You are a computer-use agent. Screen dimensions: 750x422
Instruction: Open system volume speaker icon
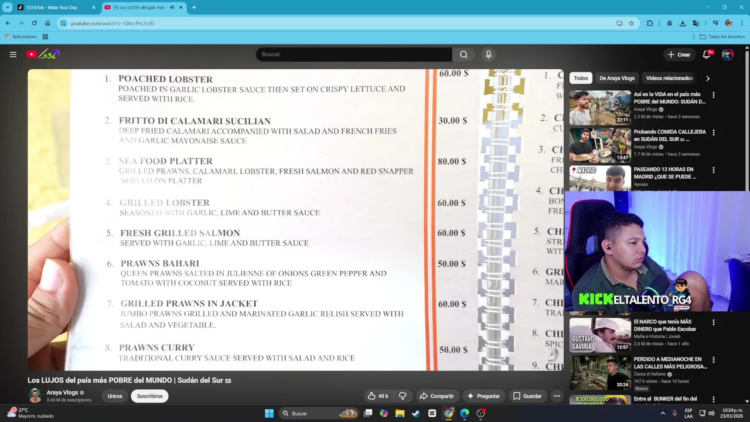711,413
